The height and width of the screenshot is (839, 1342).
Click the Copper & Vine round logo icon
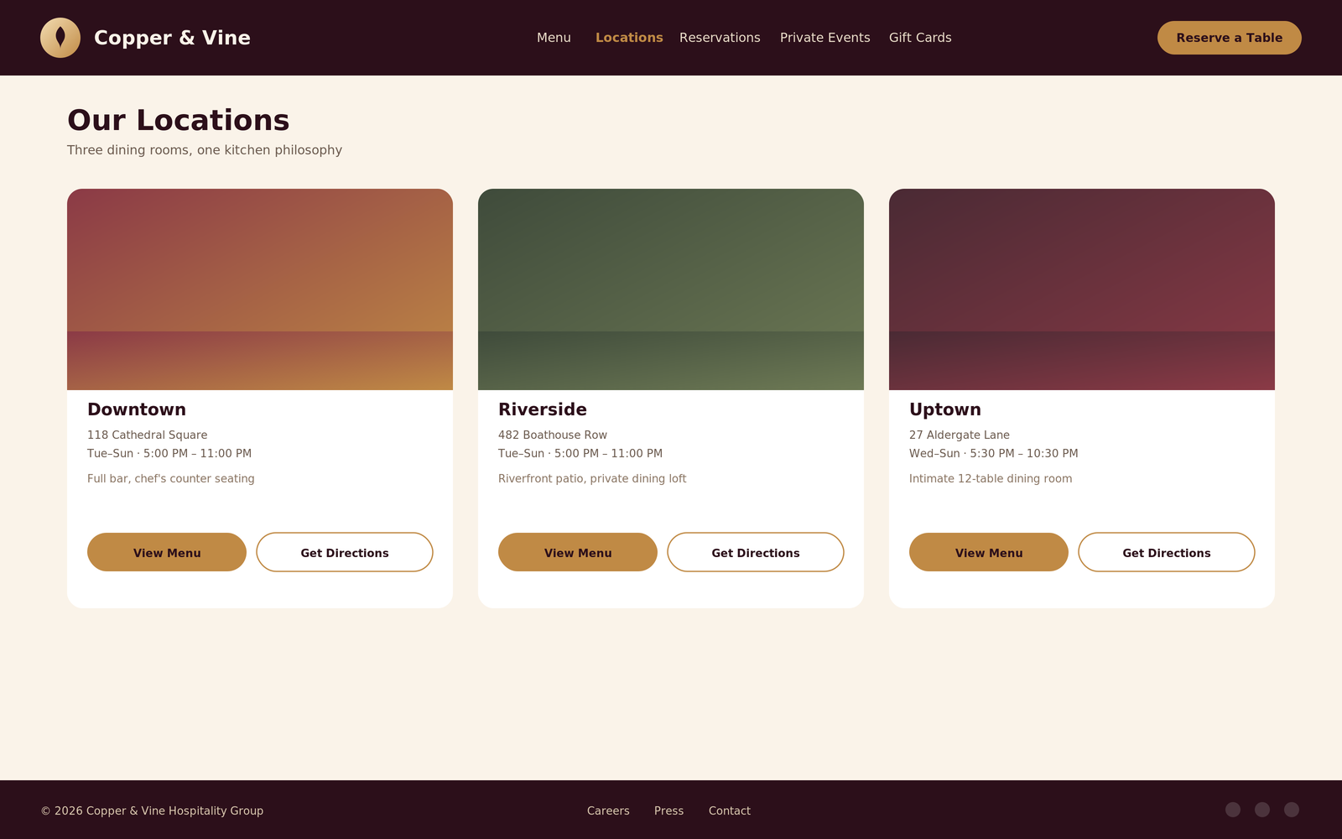tap(60, 38)
